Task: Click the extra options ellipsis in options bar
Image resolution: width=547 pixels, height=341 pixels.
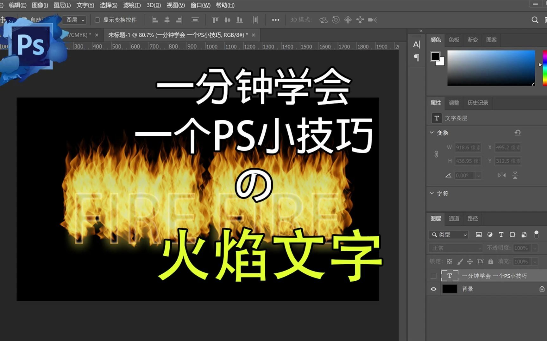Action: pyautogui.click(x=275, y=20)
